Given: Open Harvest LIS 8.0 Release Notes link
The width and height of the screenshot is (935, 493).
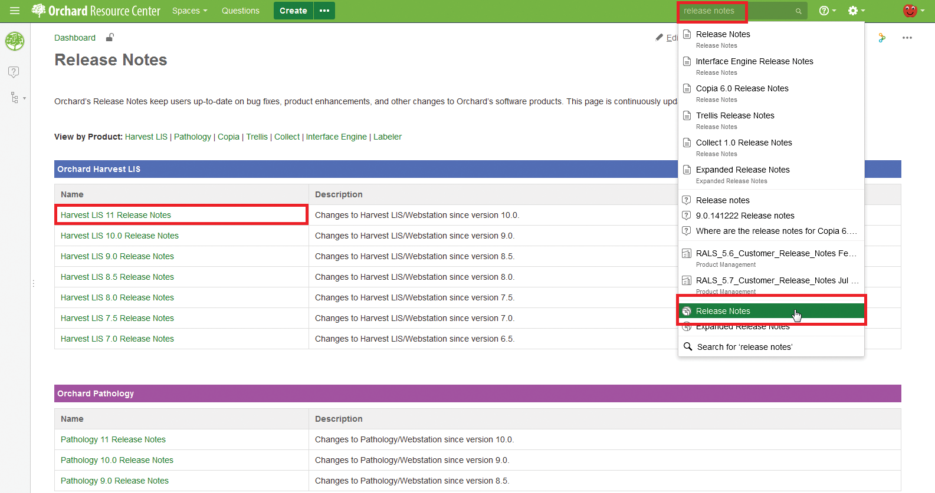Looking at the screenshot, I should pyautogui.click(x=117, y=297).
